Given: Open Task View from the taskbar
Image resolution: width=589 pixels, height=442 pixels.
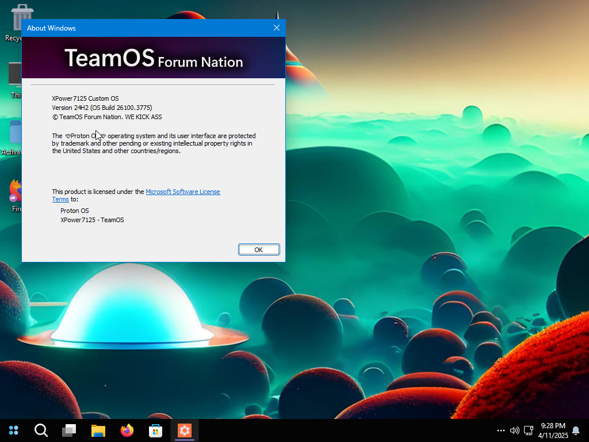Looking at the screenshot, I should (x=69, y=430).
